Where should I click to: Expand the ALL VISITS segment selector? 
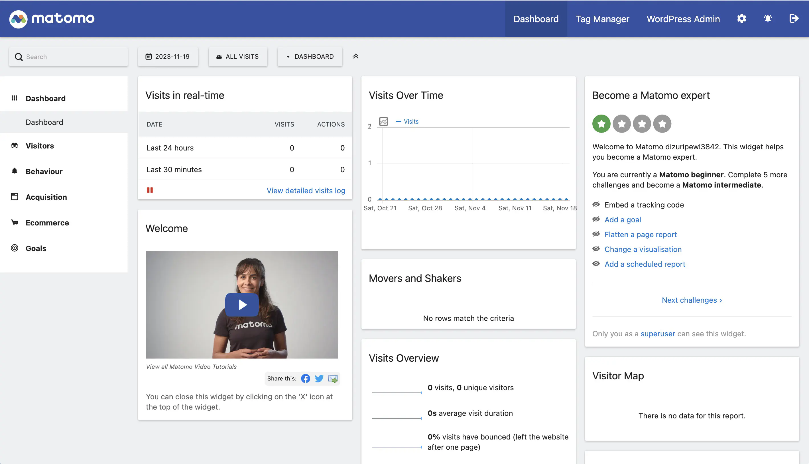[x=238, y=56]
